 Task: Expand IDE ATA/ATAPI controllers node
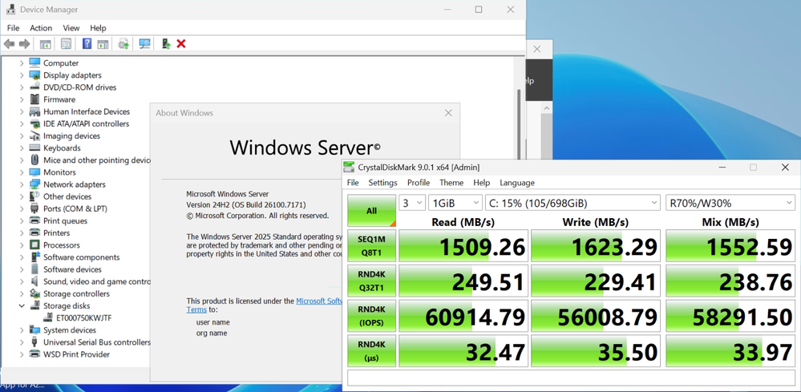click(x=22, y=124)
